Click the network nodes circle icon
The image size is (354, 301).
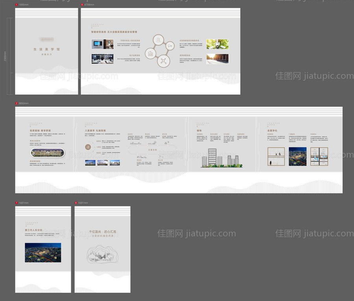(x=163, y=61)
